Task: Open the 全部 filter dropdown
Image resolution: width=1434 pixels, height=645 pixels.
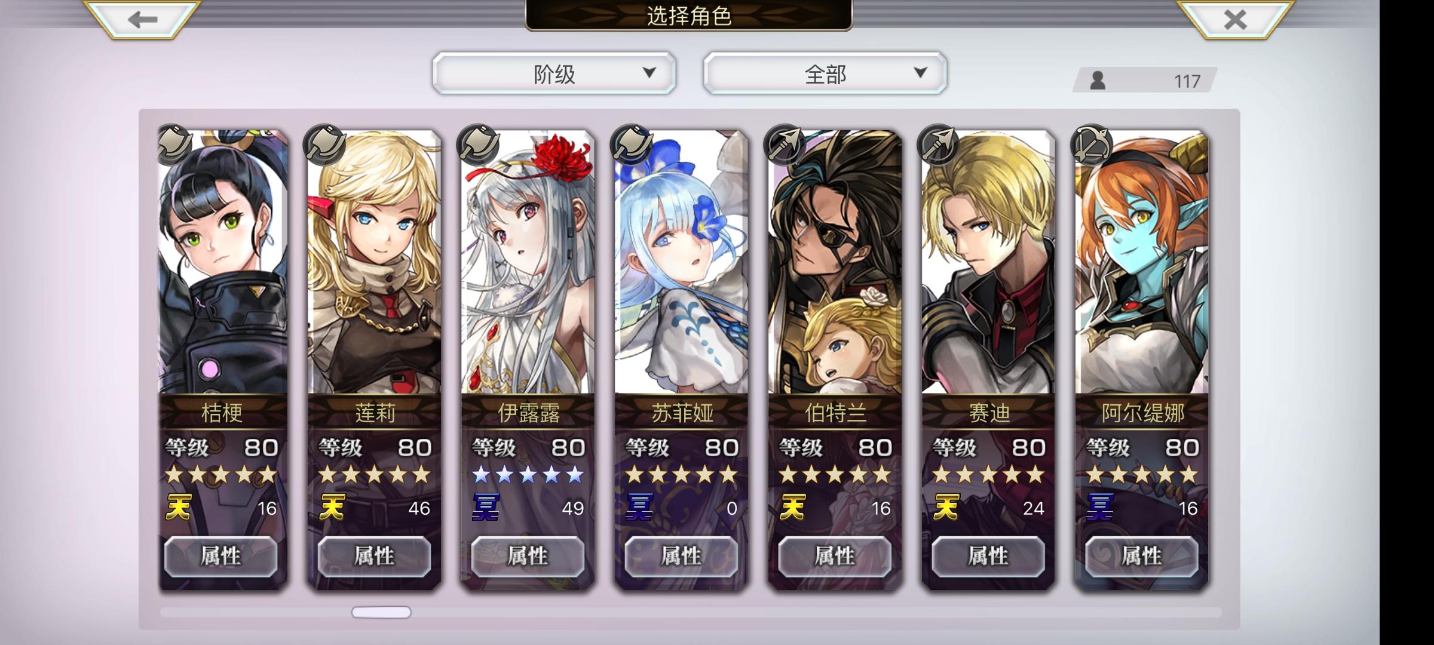Action: (x=825, y=73)
